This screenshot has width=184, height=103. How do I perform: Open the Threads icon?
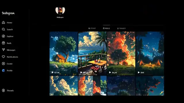click(3, 90)
